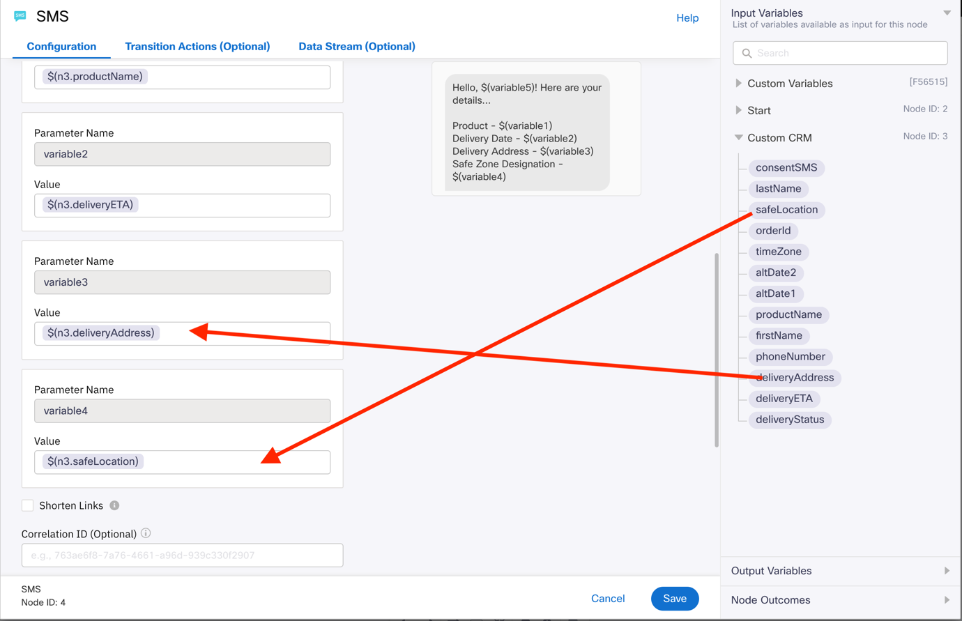Click the variable3 parameter name field
Viewport: 962px width, 621px height.
[183, 282]
